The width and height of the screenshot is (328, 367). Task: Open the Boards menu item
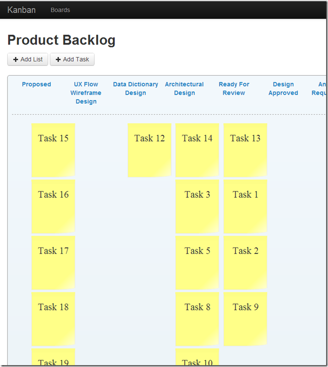[60, 10]
